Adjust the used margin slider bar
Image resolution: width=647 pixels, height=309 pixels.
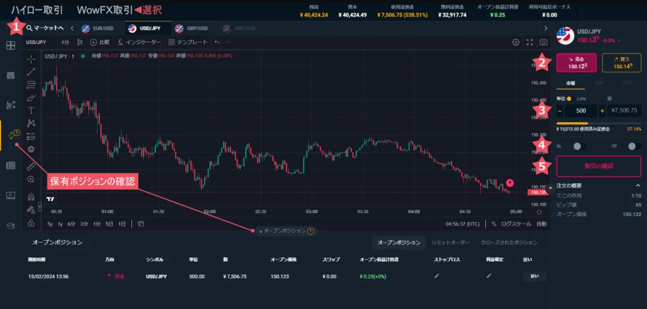coord(599,123)
